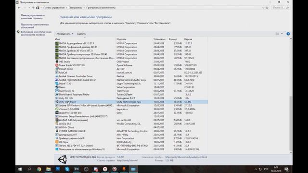Select the Декларация 2017 row

pos(131,135)
